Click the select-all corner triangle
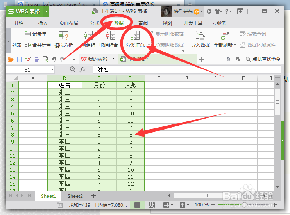Viewport: 290px width, 215px height. click(16, 78)
